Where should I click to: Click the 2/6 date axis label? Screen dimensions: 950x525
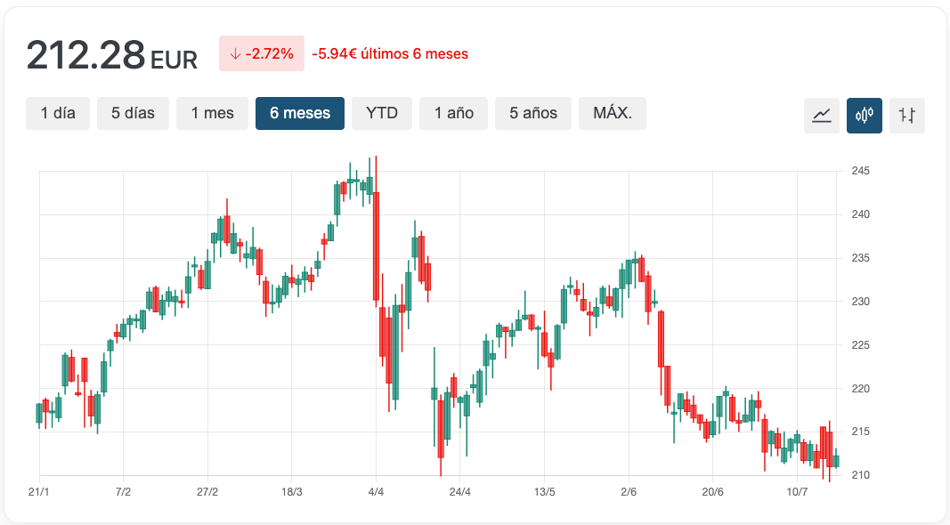tap(629, 492)
